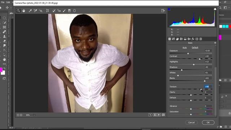Click the Default link in Basic panel
The width and height of the screenshot is (231, 130).
pyautogui.click(x=195, y=47)
